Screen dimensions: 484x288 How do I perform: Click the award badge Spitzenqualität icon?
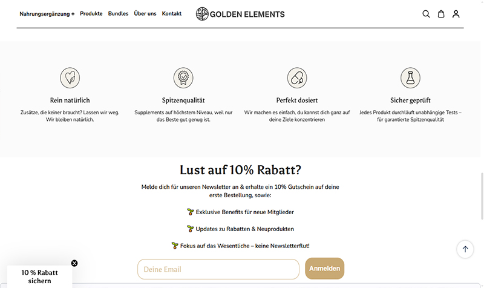click(x=183, y=78)
